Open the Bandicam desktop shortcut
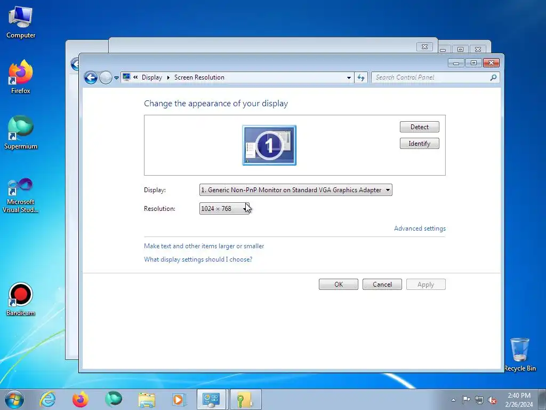This screenshot has width=546, height=410. (x=21, y=299)
